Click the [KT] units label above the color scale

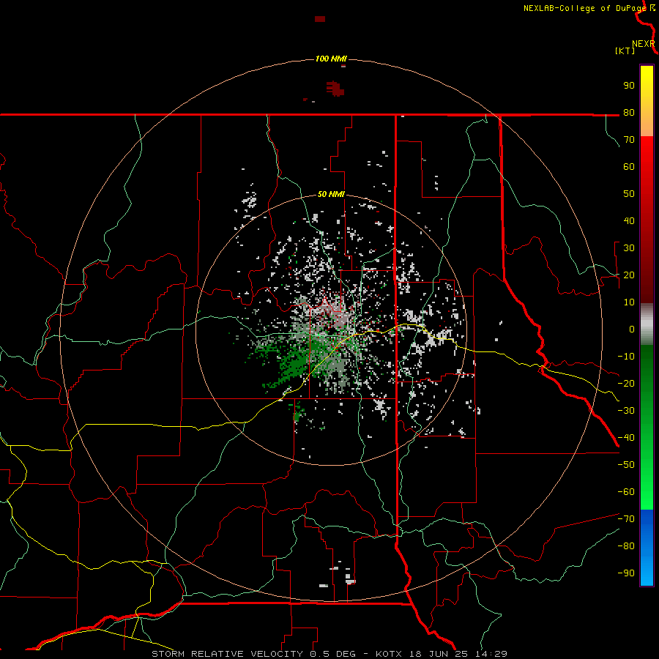click(x=625, y=51)
